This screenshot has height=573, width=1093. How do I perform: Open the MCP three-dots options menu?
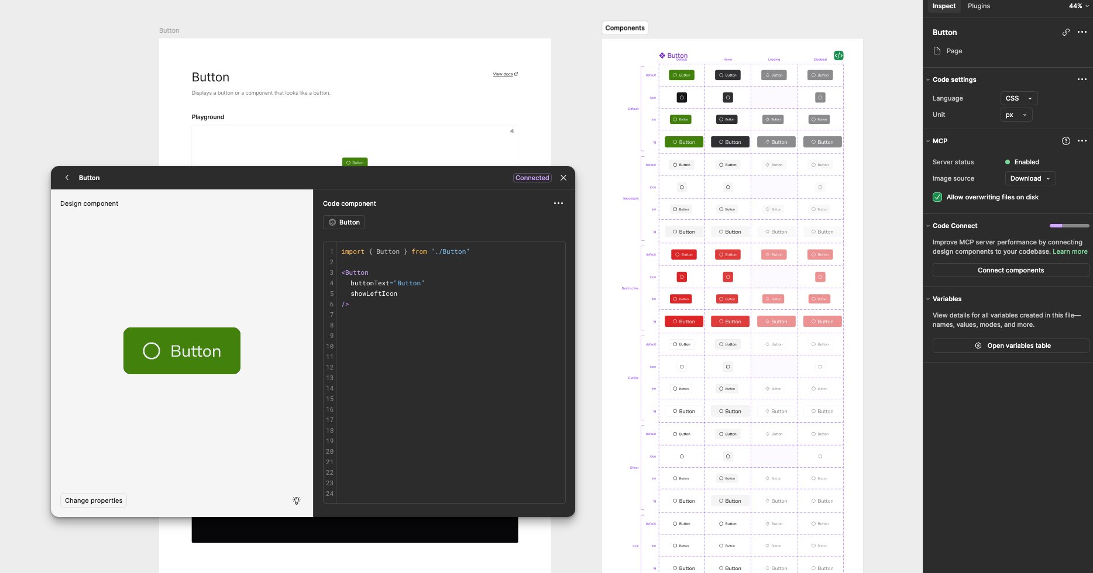point(1082,140)
